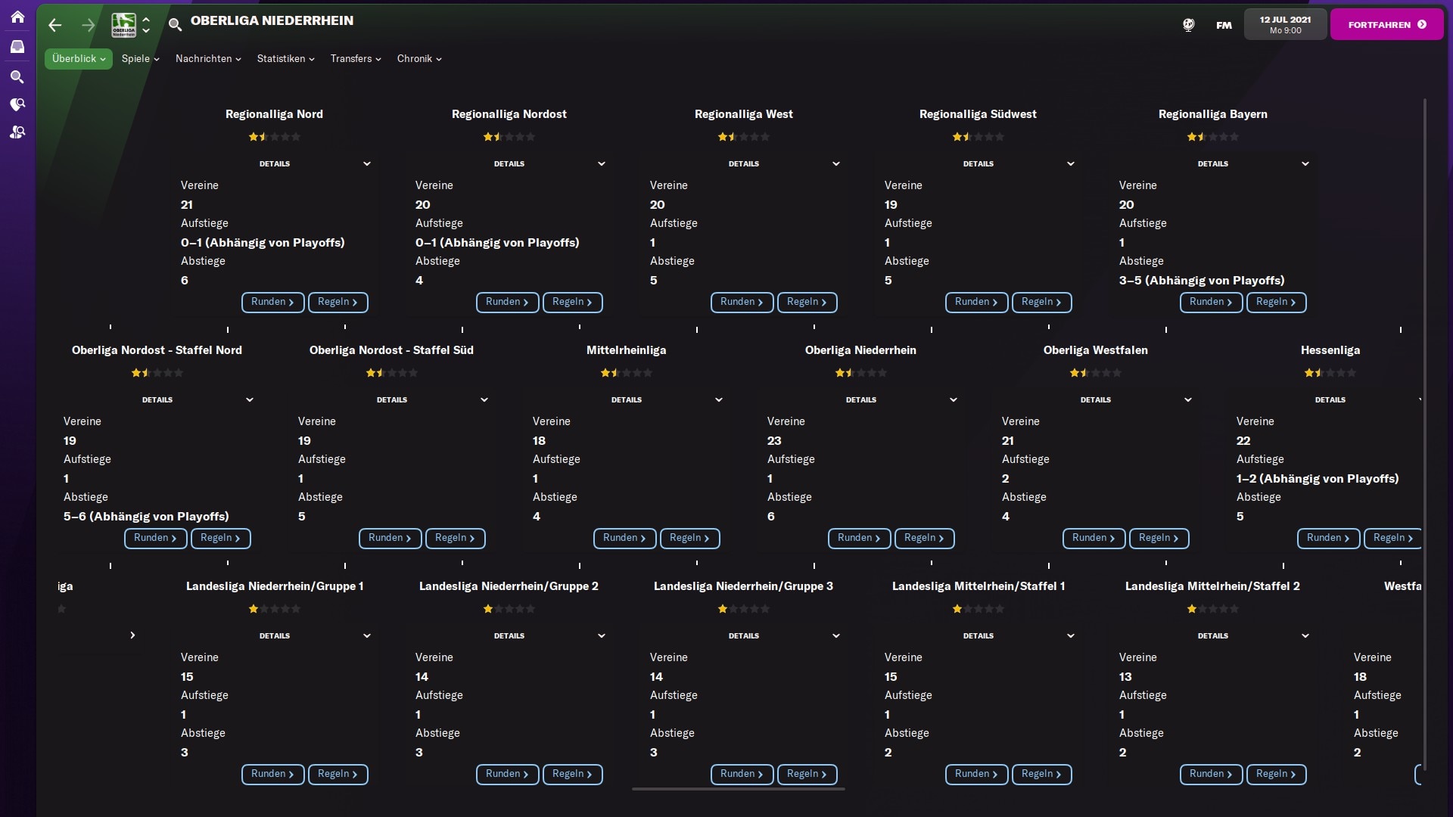Open the FM menu icon
1453x817 pixels.
(1224, 25)
